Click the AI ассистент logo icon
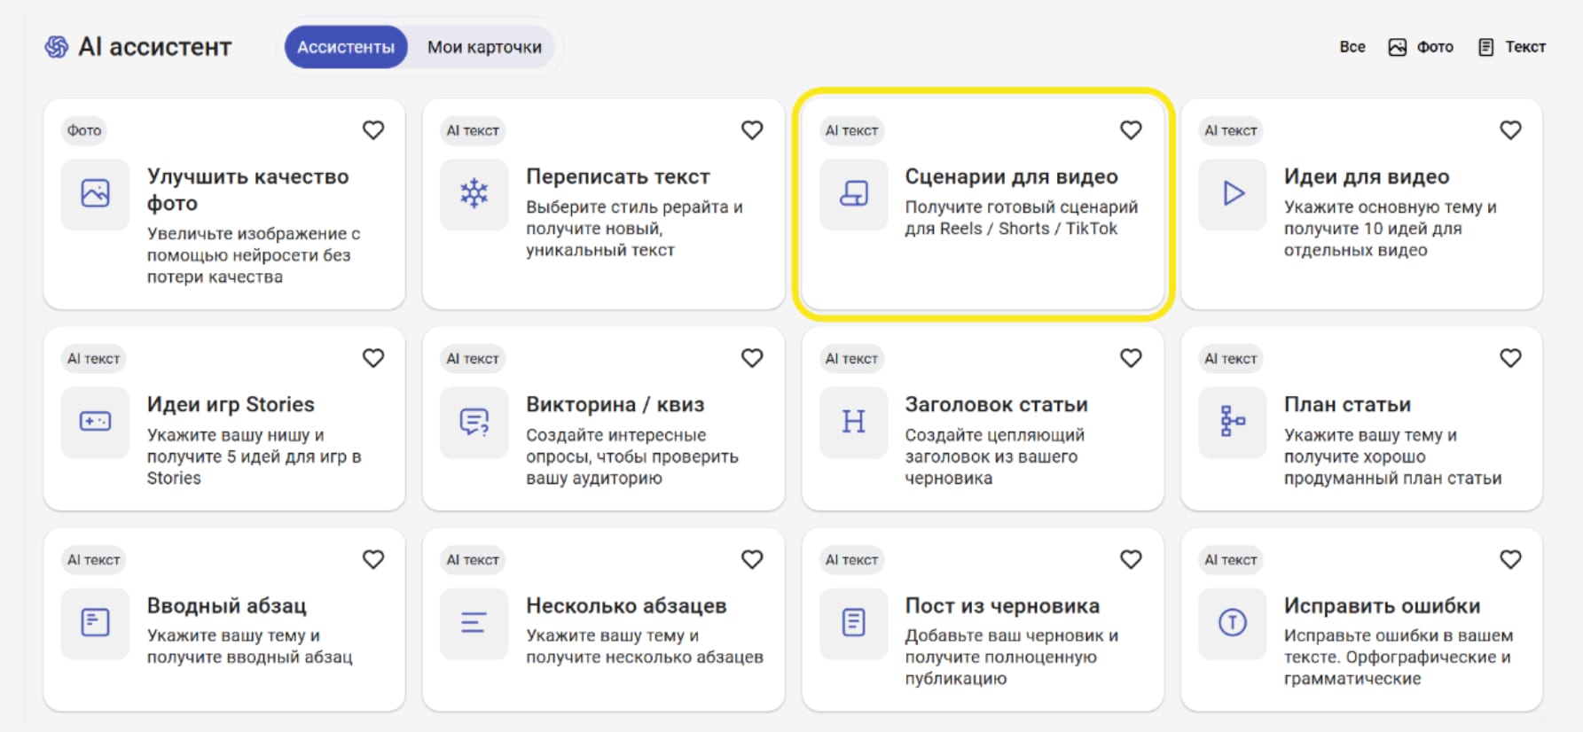The height and width of the screenshot is (732, 1583). 57,47
